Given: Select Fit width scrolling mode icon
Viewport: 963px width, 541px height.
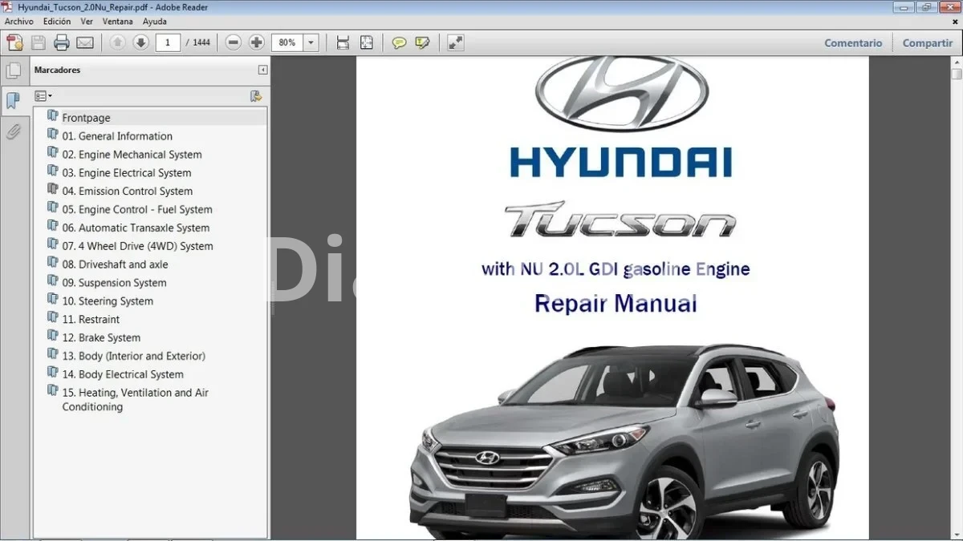Looking at the screenshot, I should point(343,42).
